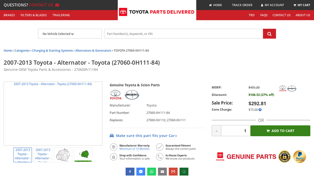Open Core Charge help question mark
The width and height of the screenshot is (314, 177).
(260, 110)
